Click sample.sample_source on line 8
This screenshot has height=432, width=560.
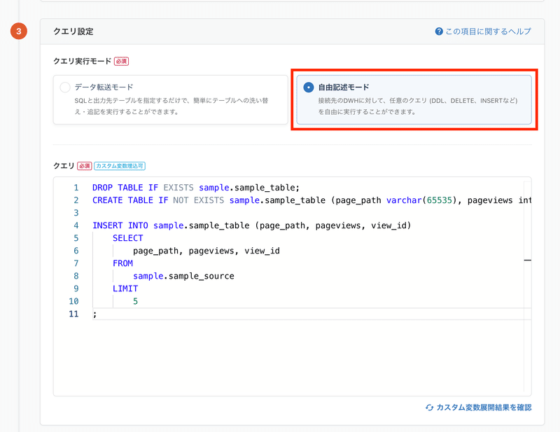183,276
